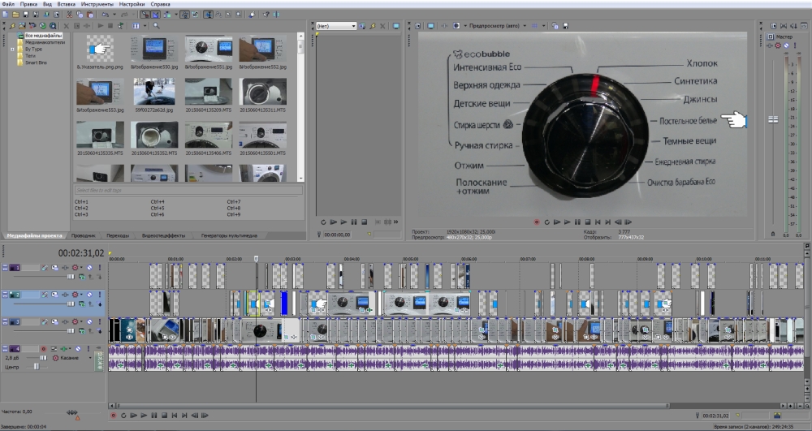The height and width of the screenshot is (431, 812).
Task: Stop playback under the video preview
Action: click(587, 222)
